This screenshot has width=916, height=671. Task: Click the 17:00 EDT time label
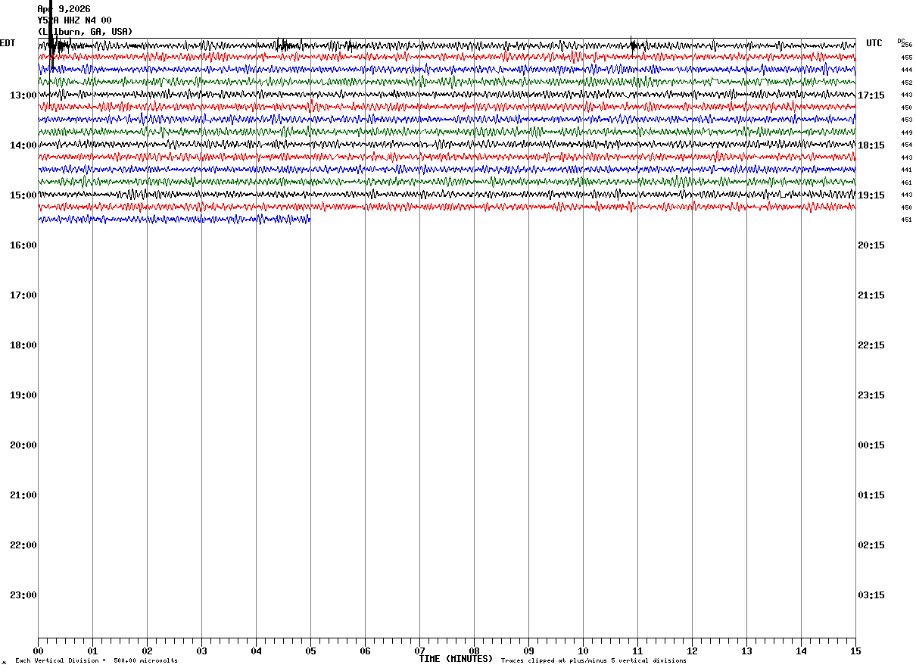pos(23,295)
